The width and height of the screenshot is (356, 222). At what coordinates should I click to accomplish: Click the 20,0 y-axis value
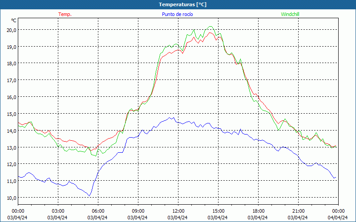pos(12,30)
